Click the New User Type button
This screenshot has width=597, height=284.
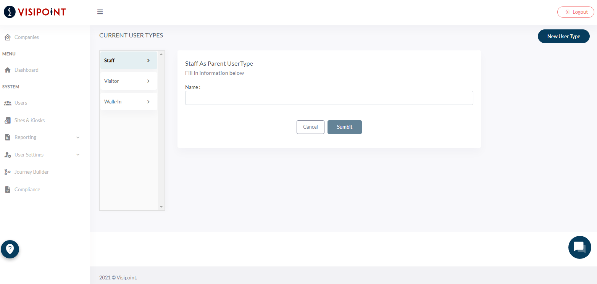(x=563, y=36)
